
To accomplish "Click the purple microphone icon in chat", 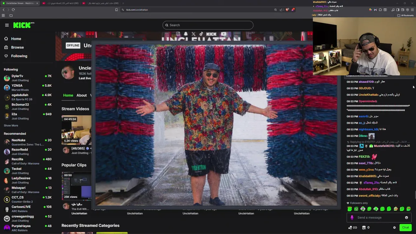I will pos(352,218).
